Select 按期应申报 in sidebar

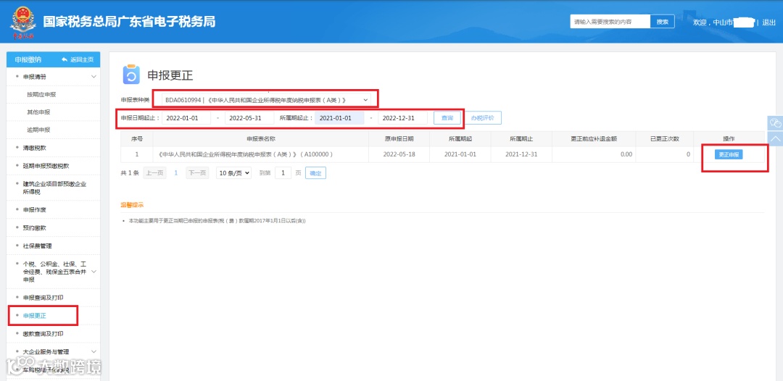(x=41, y=94)
